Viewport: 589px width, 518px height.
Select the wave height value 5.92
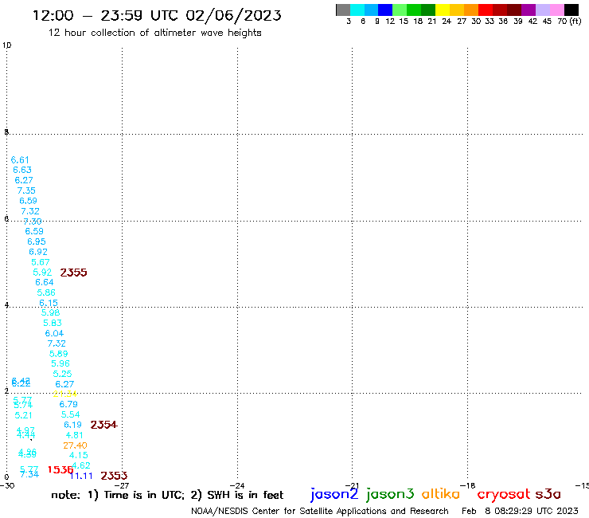42,273
